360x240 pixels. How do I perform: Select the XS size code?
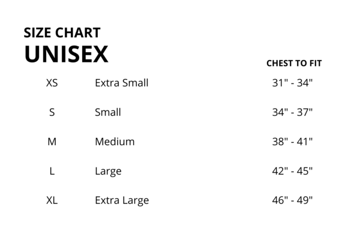point(52,83)
